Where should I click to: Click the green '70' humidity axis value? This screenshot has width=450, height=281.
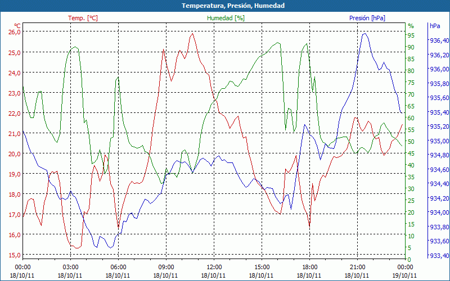point(411,94)
